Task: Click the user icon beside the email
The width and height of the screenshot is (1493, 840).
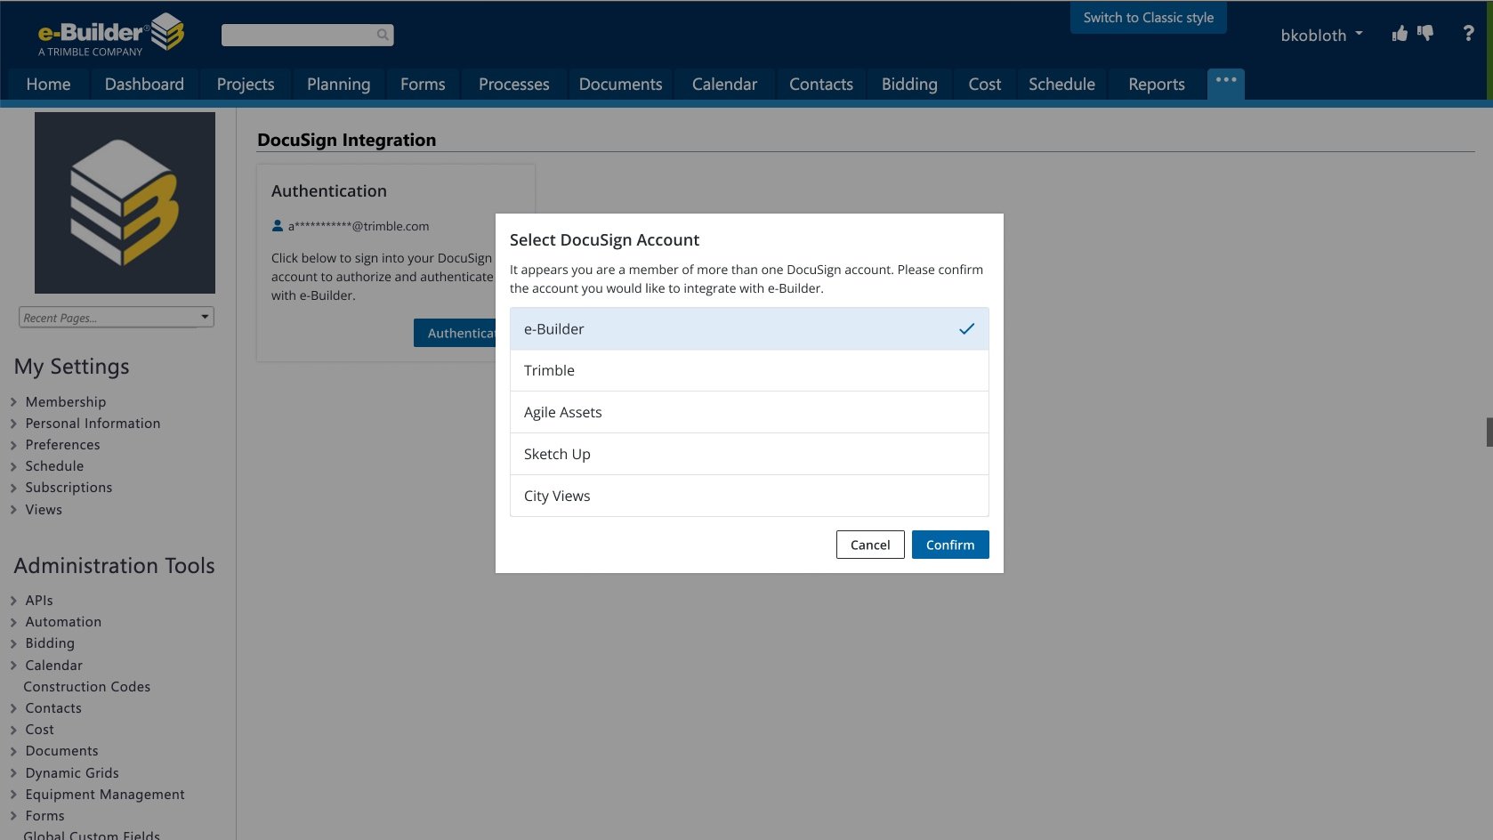Action: click(x=278, y=226)
